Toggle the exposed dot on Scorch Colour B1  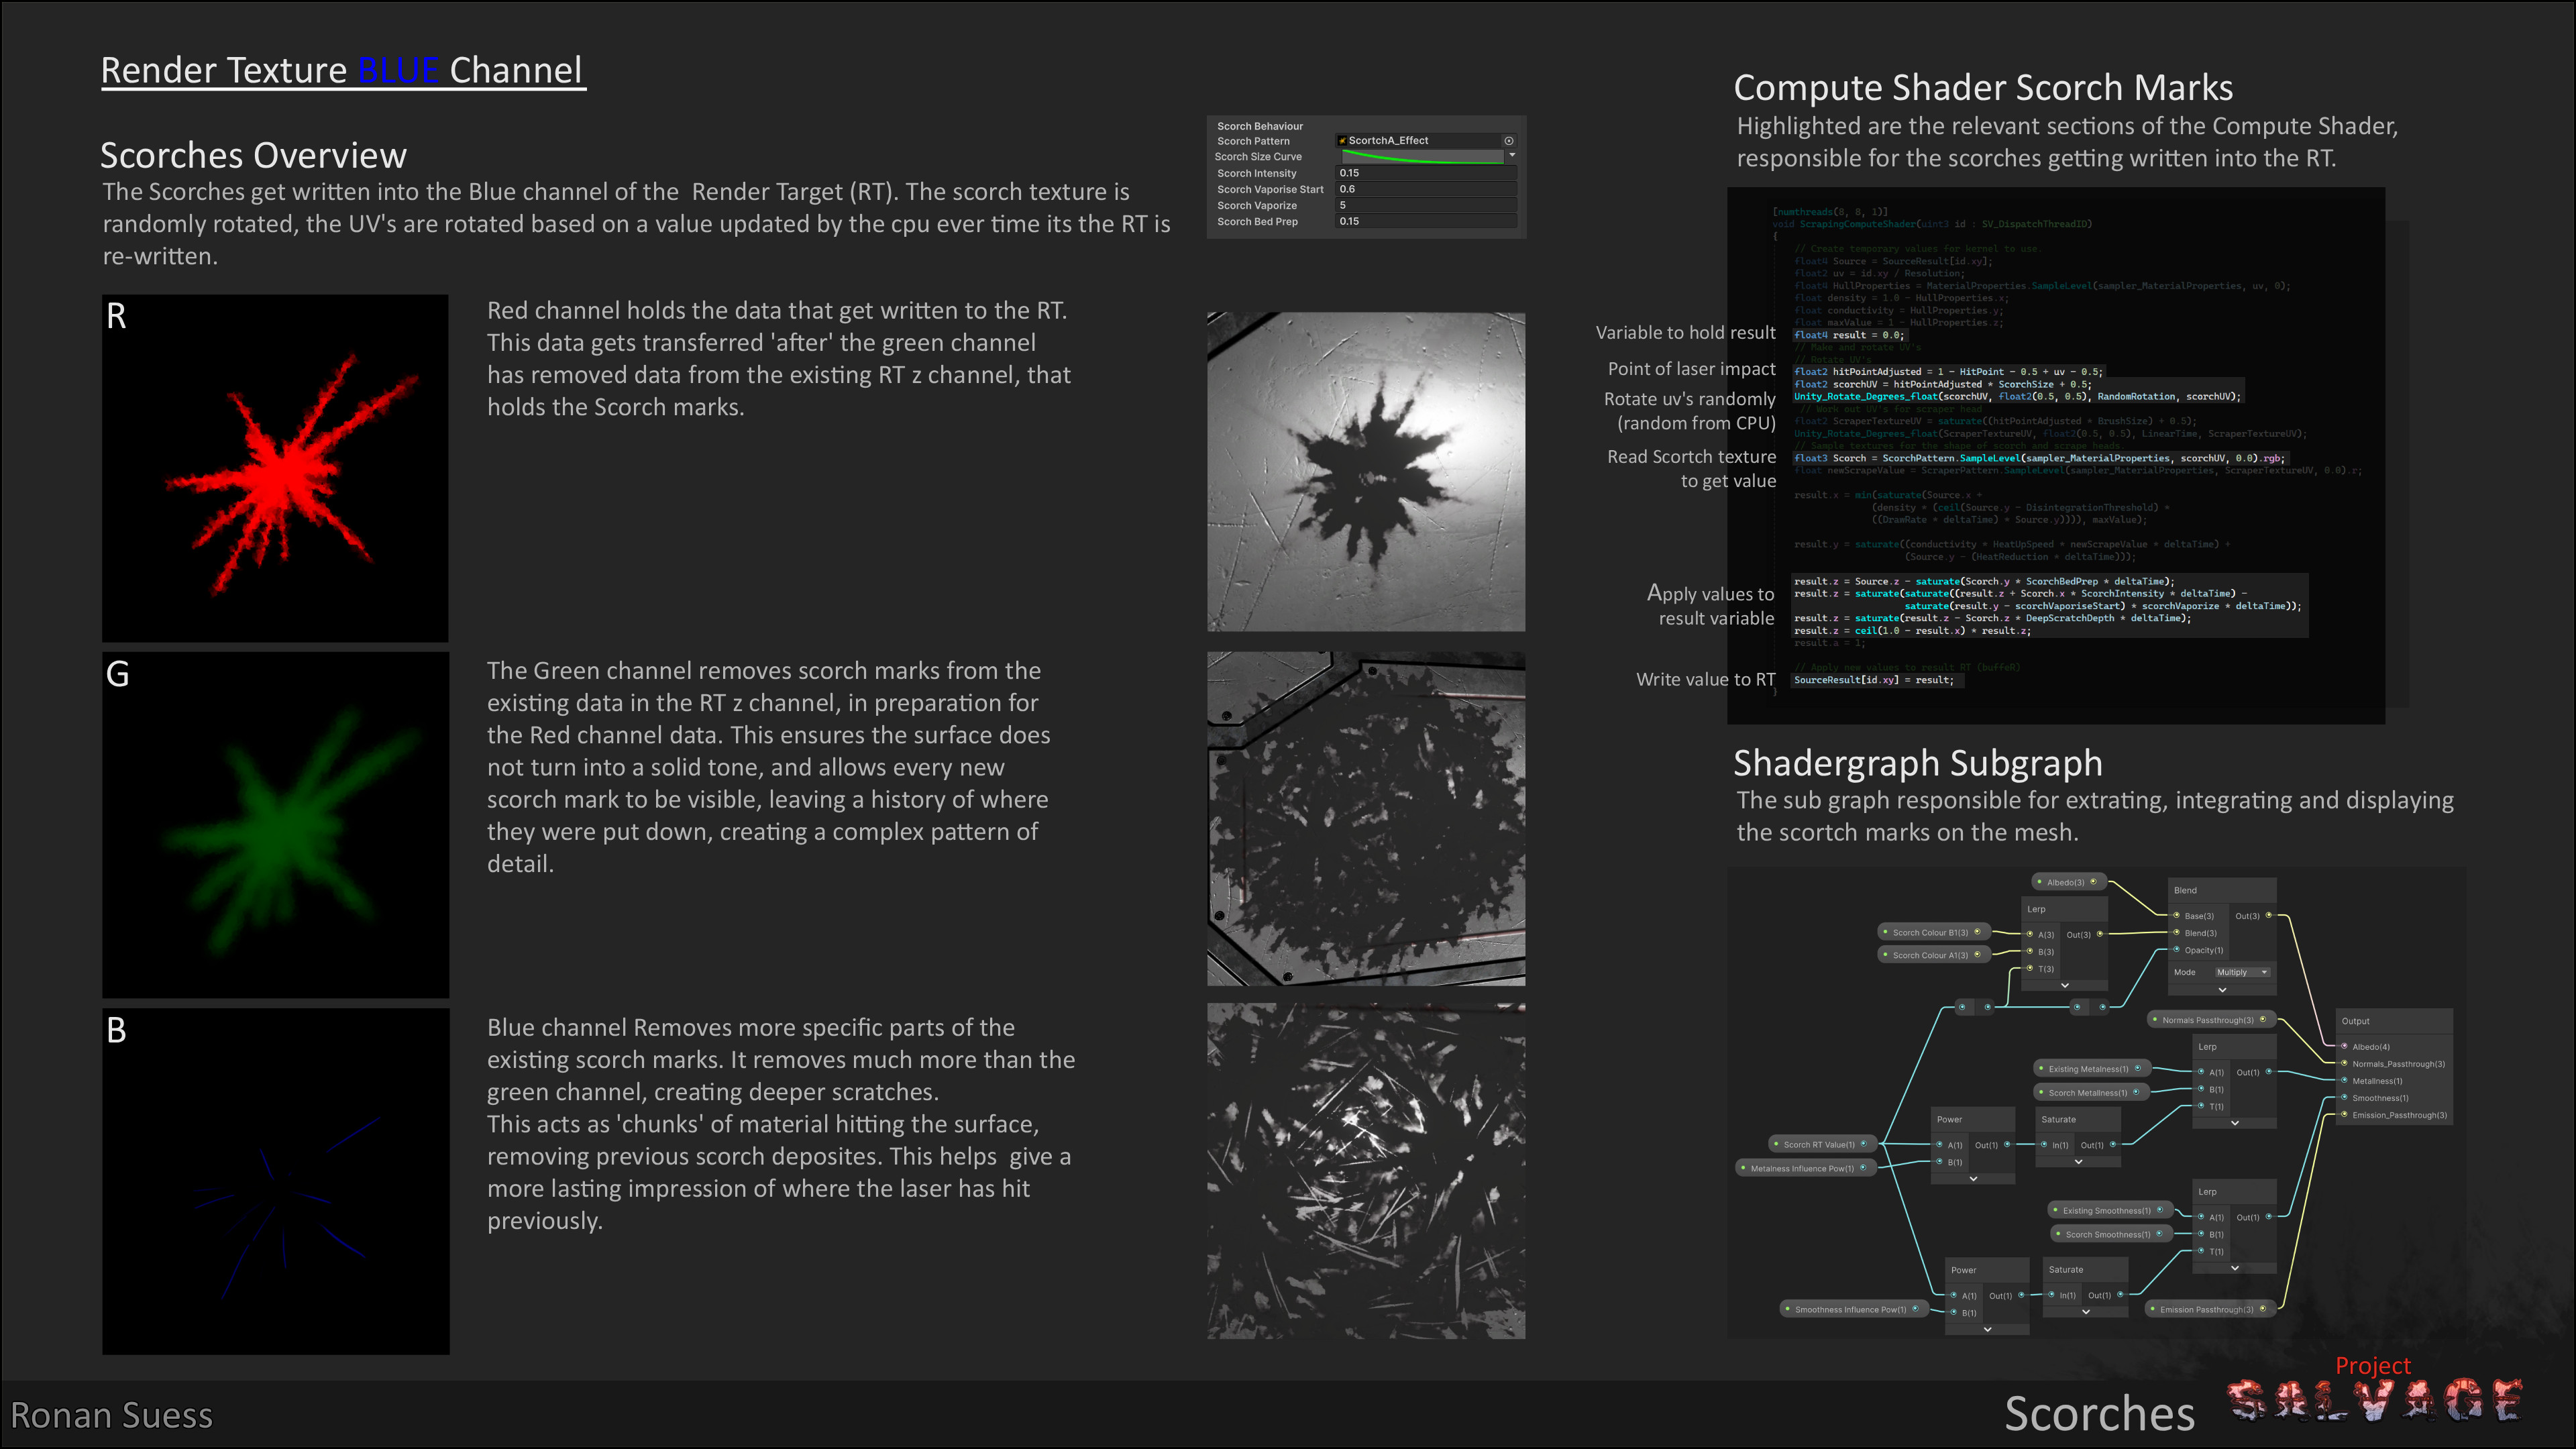click(1886, 932)
